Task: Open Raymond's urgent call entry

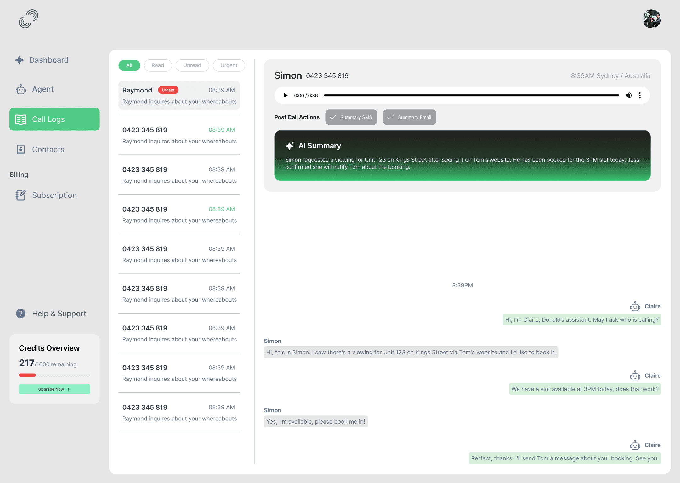Action: (179, 96)
